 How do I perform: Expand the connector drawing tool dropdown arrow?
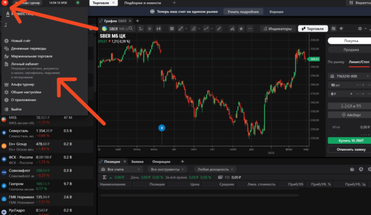tap(186, 29)
